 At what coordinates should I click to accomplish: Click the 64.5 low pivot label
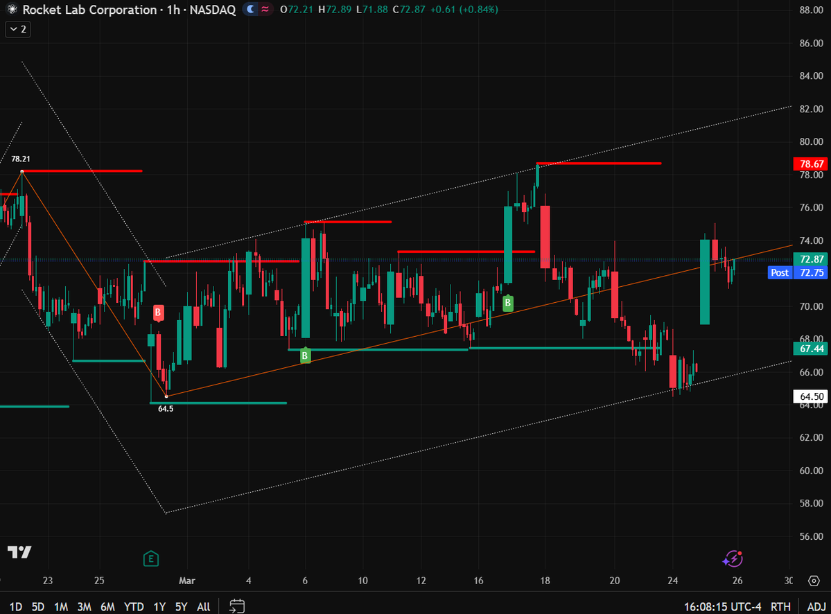point(166,409)
